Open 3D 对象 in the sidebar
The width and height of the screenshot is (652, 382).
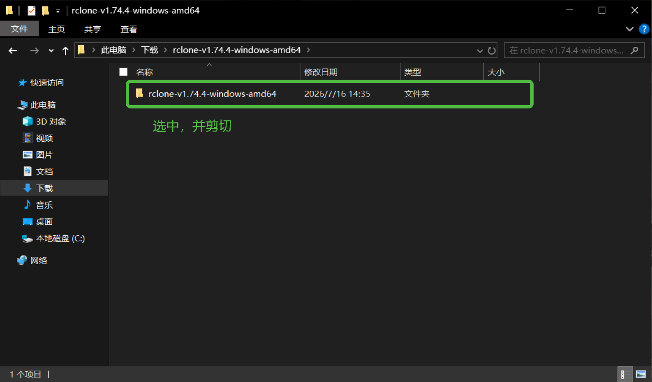click(51, 122)
